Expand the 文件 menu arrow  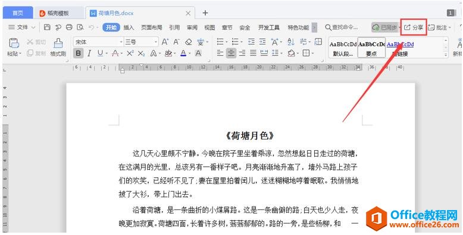[33, 27]
